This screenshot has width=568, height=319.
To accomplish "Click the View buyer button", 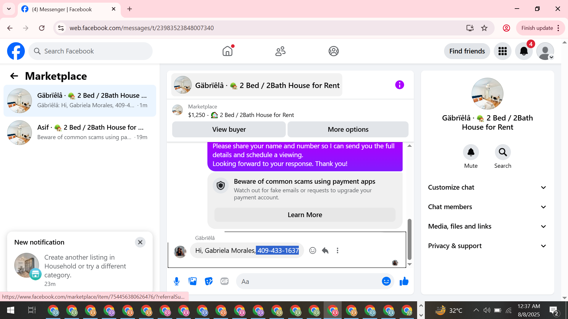I will [x=229, y=129].
